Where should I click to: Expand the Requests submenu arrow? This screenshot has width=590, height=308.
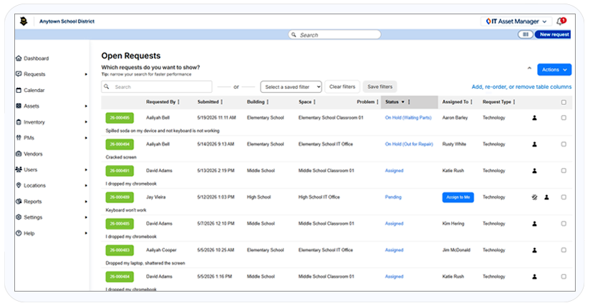86,74
